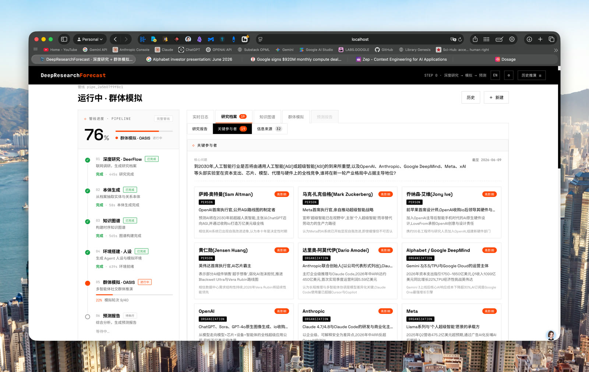Click the 历史 button
Screen dimensions: 589x372
[x=471, y=98]
